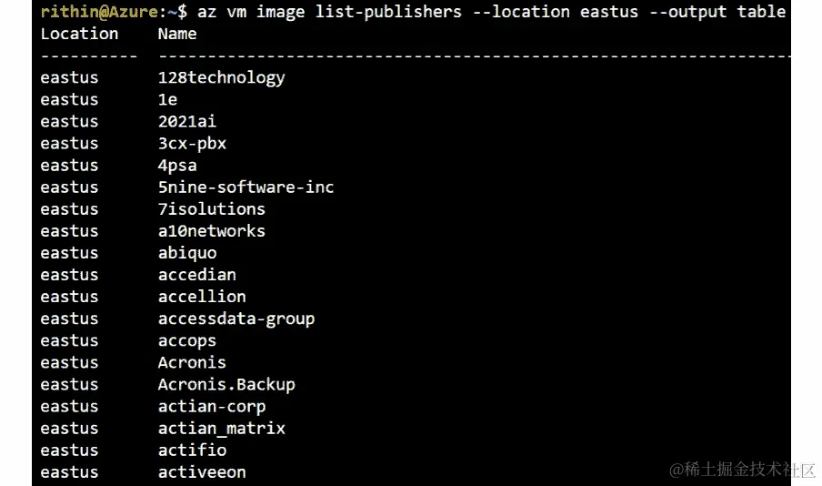
Task: Click the 'actifio' publisher name
Action: (193, 450)
